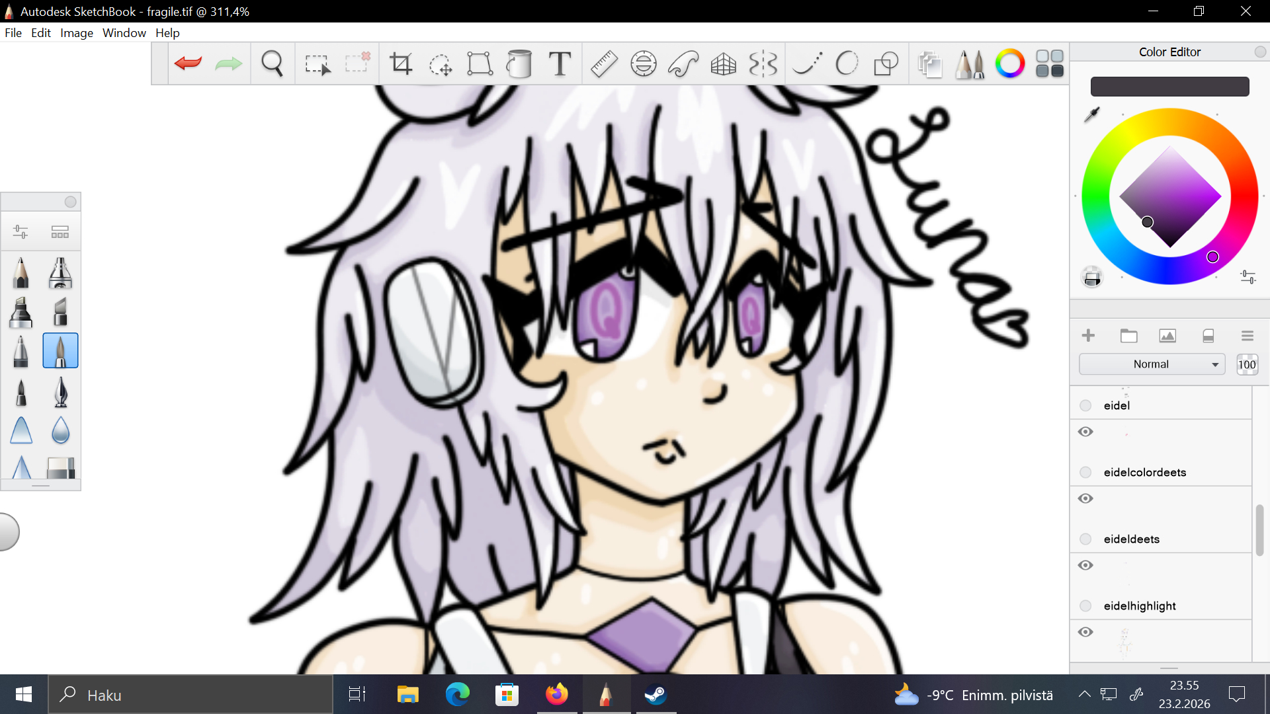The height and width of the screenshot is (714, 1270).
Task: Show hidden system tray icons
Action: point(1084,694)
